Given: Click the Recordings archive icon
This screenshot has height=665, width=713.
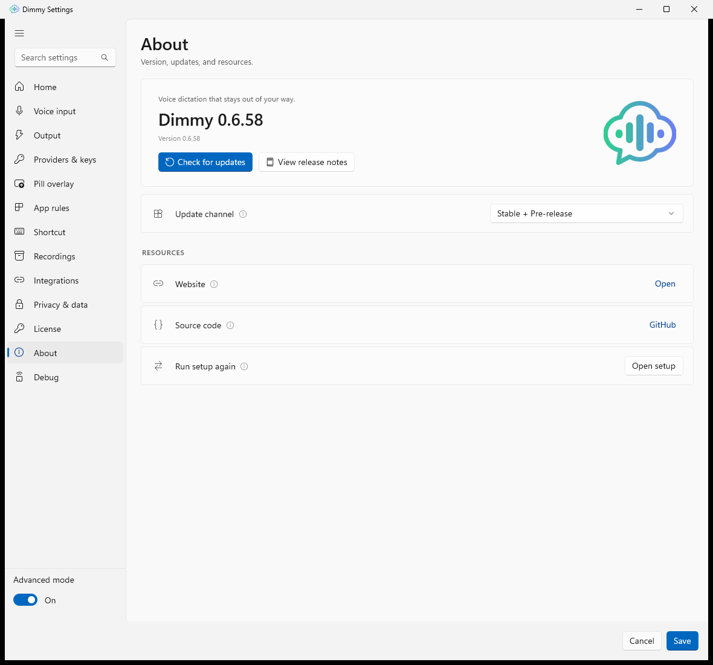Looking at the screenshot, I should click(19, 256).
